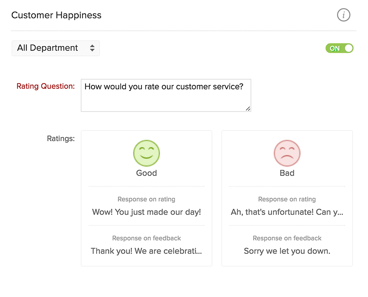Viewport: 368px width, 297px height.
Task: Click "Response on rating" under Bad
Action: [x=287, y=199]
